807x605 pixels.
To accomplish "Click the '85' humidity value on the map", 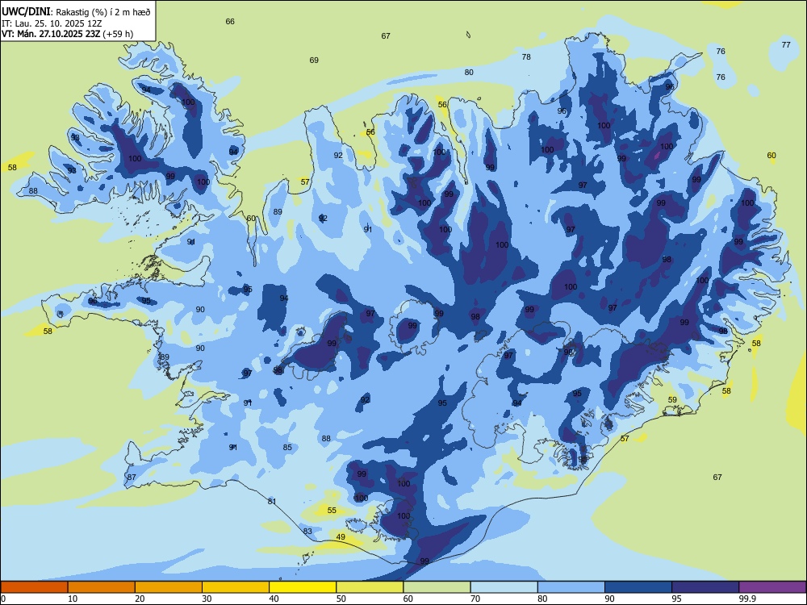I will click(287, 448).
